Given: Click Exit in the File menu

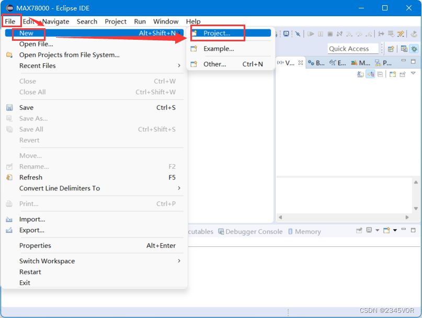Looking at the screenshot, I should pyautogui.click(x=94, y=283).
